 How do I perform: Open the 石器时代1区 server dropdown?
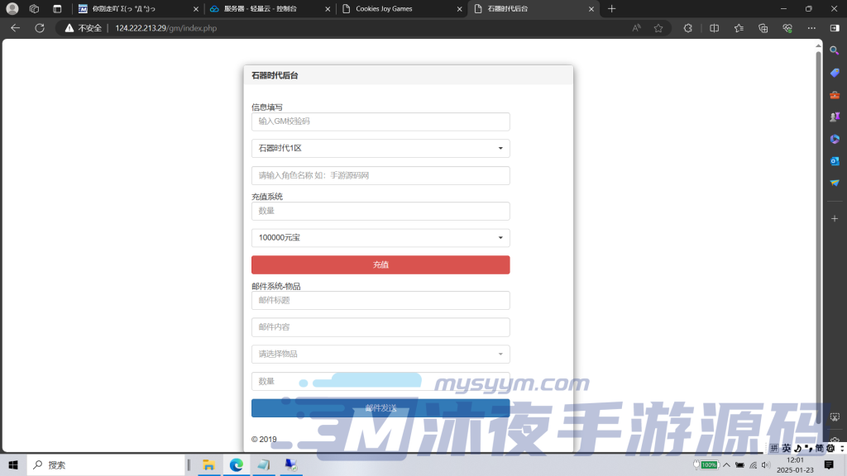pyautogui.click(x=380, y=148)
